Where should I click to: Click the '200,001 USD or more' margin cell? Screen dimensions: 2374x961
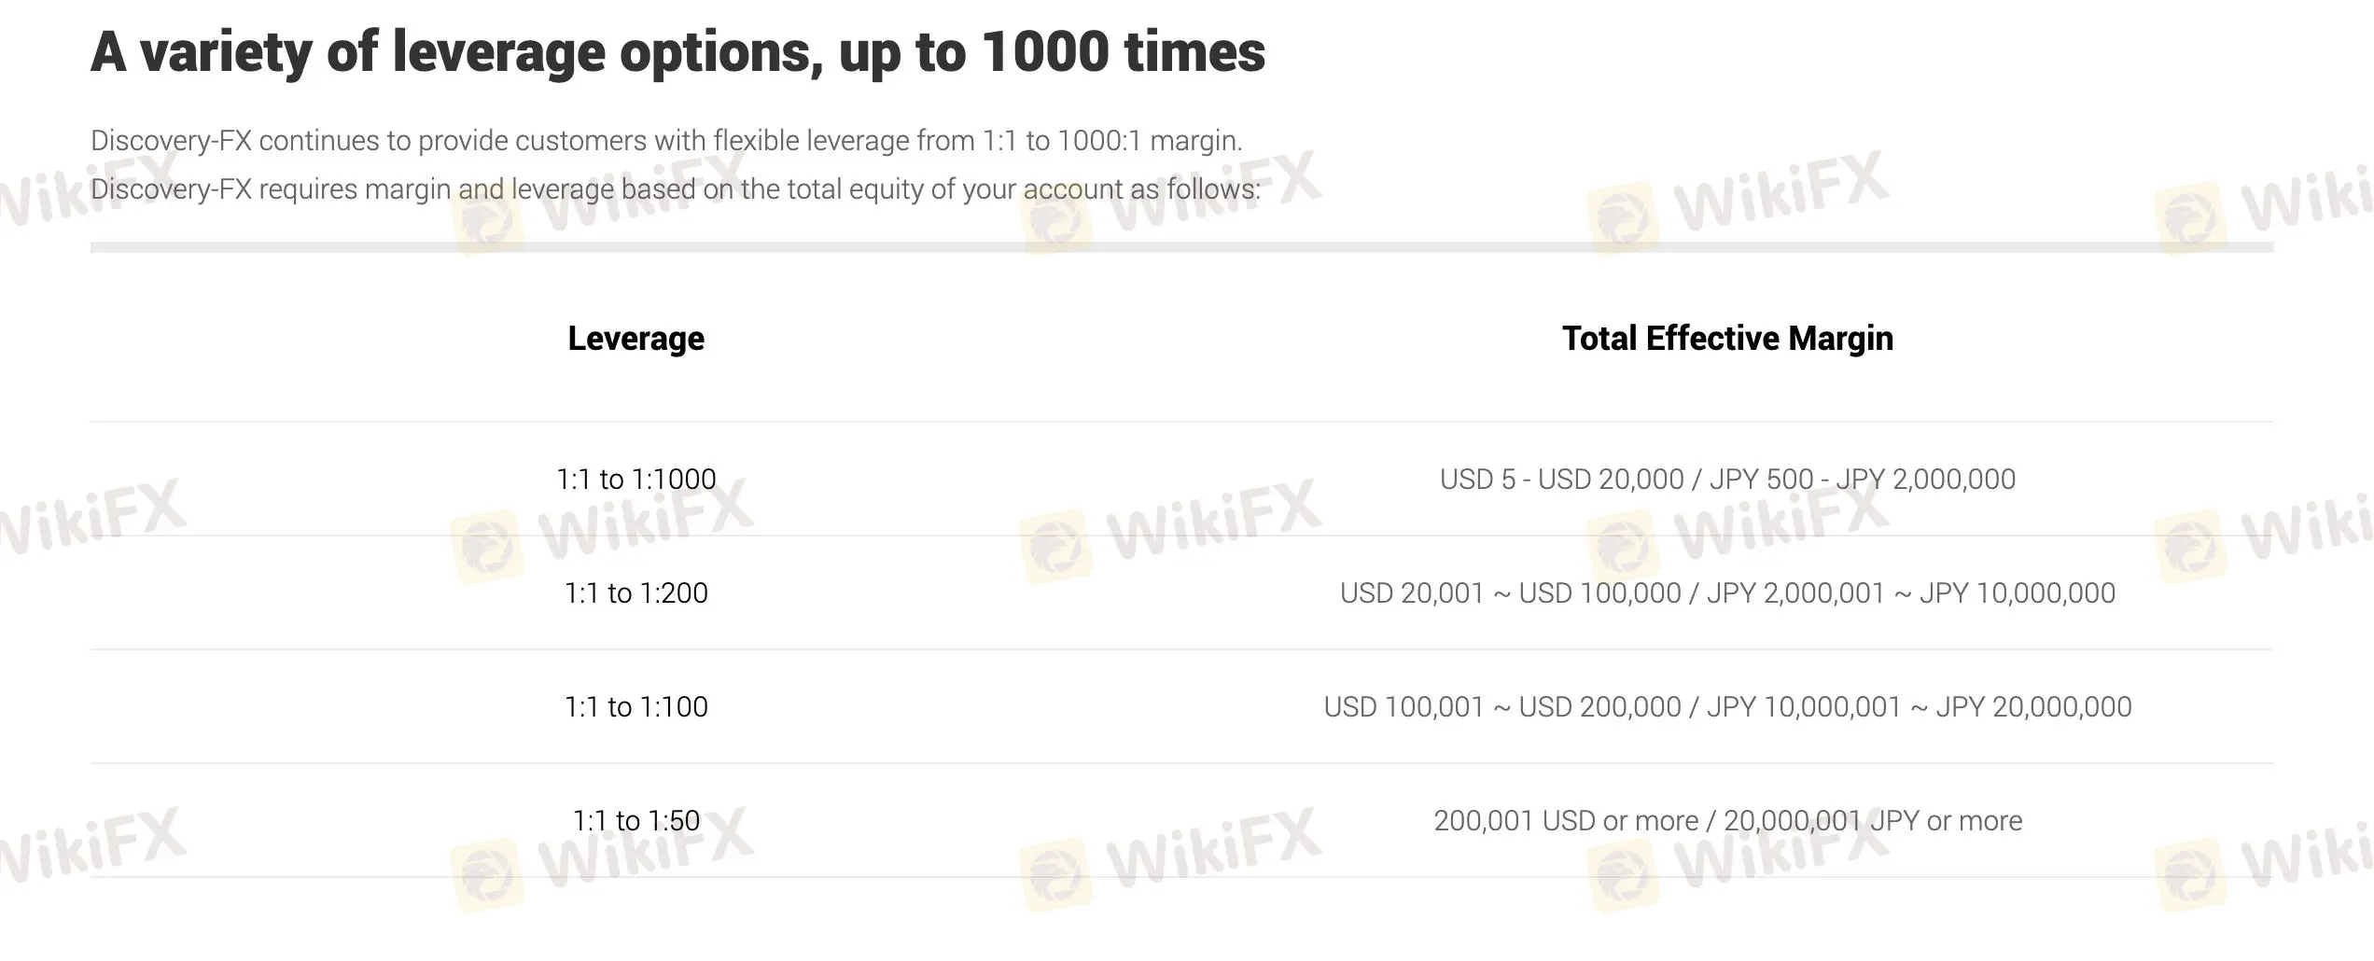pyautogui.click(x=1727, y=821)
